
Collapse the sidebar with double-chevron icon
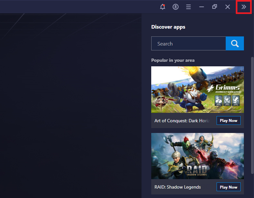(244, 7)
